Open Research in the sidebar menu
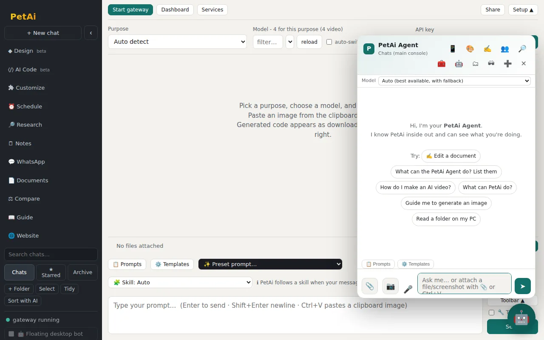The height and width of the screenshot is (340, 544). tap(51, 125)
